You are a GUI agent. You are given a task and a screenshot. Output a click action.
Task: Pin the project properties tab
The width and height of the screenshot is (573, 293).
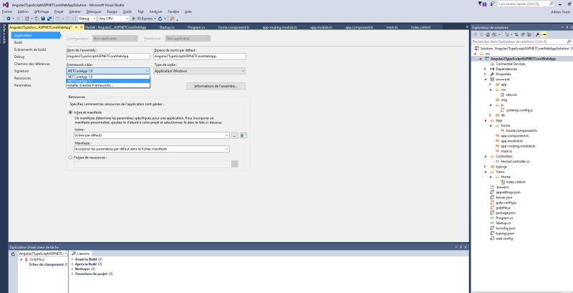click(76, 27)
